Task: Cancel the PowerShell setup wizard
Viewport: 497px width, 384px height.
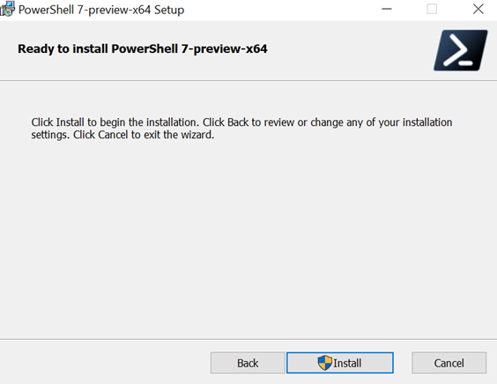Action: point(449,363)
